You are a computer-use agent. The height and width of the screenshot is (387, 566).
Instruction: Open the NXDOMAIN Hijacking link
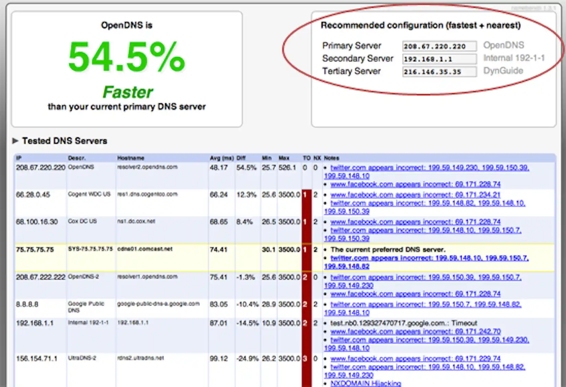click(366, 383)
